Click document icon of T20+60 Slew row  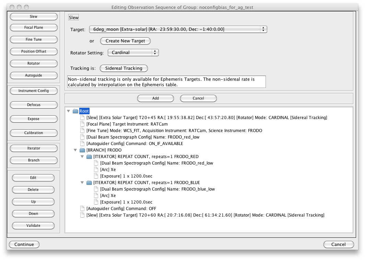click(82, 215)
